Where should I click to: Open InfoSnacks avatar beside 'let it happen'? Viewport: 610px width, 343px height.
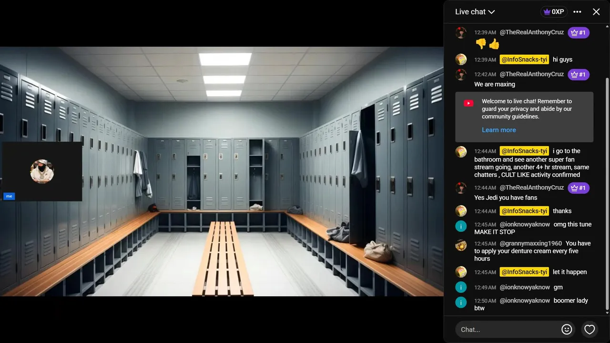461,272
